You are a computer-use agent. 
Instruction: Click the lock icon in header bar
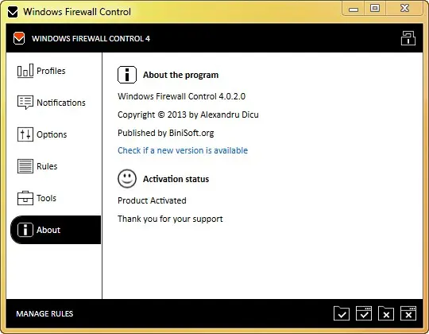(408, 38)
